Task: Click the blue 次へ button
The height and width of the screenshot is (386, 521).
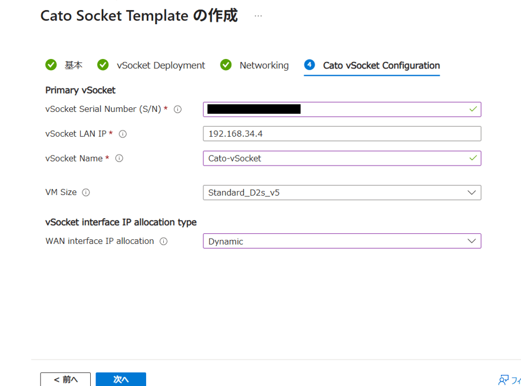Action: (x=121, y=380)
